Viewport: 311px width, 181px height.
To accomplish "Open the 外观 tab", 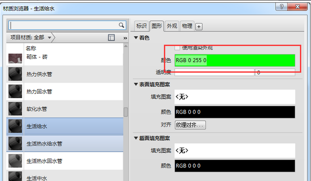I will click(x=172, y=26).
